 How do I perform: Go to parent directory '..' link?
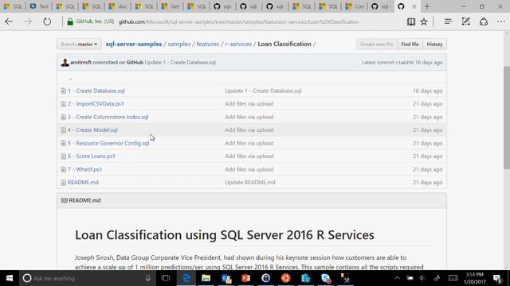70,78
